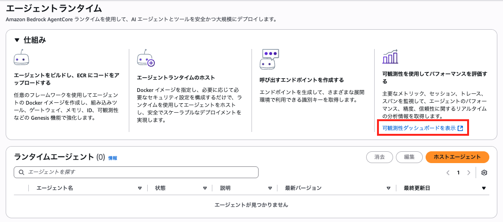Click the robot-plus icon above エージェントランタイムのホスト
The height and width of the screenshot is (222, 503).
click(x=146, y=58)
